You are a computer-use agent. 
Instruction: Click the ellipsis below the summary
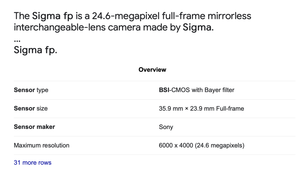click(17, 40)
